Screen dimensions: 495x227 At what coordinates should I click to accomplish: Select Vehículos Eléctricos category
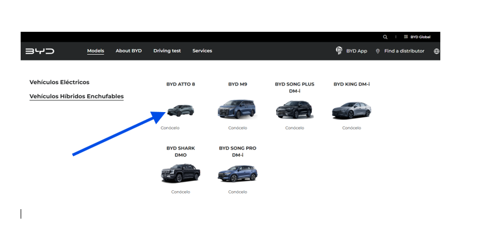click(x=59, y=82)
